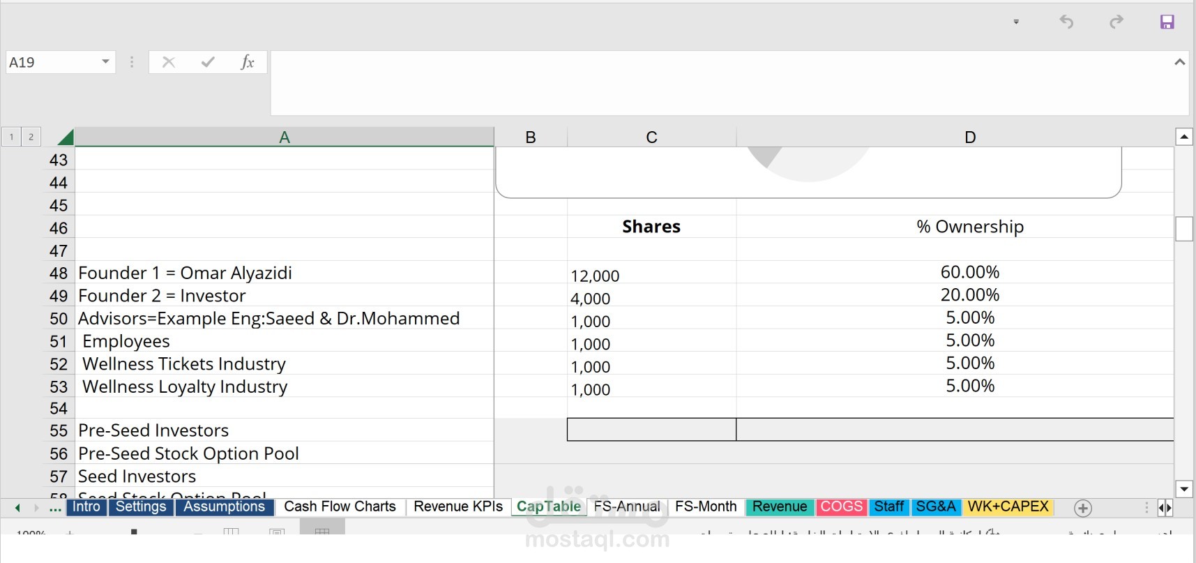1196x563 pixels.
Task: Click outline level 2 button
Action: 31,137
